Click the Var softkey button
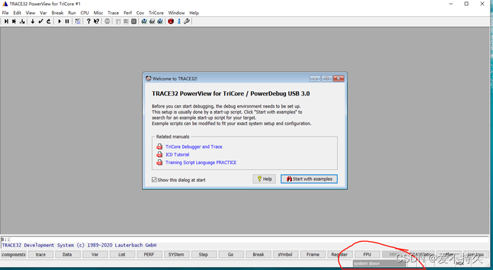493x270 pixels. (95, 254)
